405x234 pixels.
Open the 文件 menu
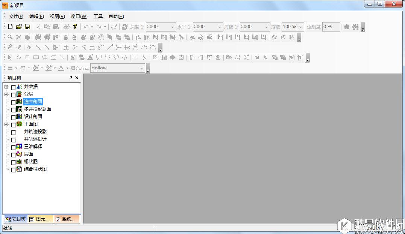pyautogui.click(x=15, y=16)
